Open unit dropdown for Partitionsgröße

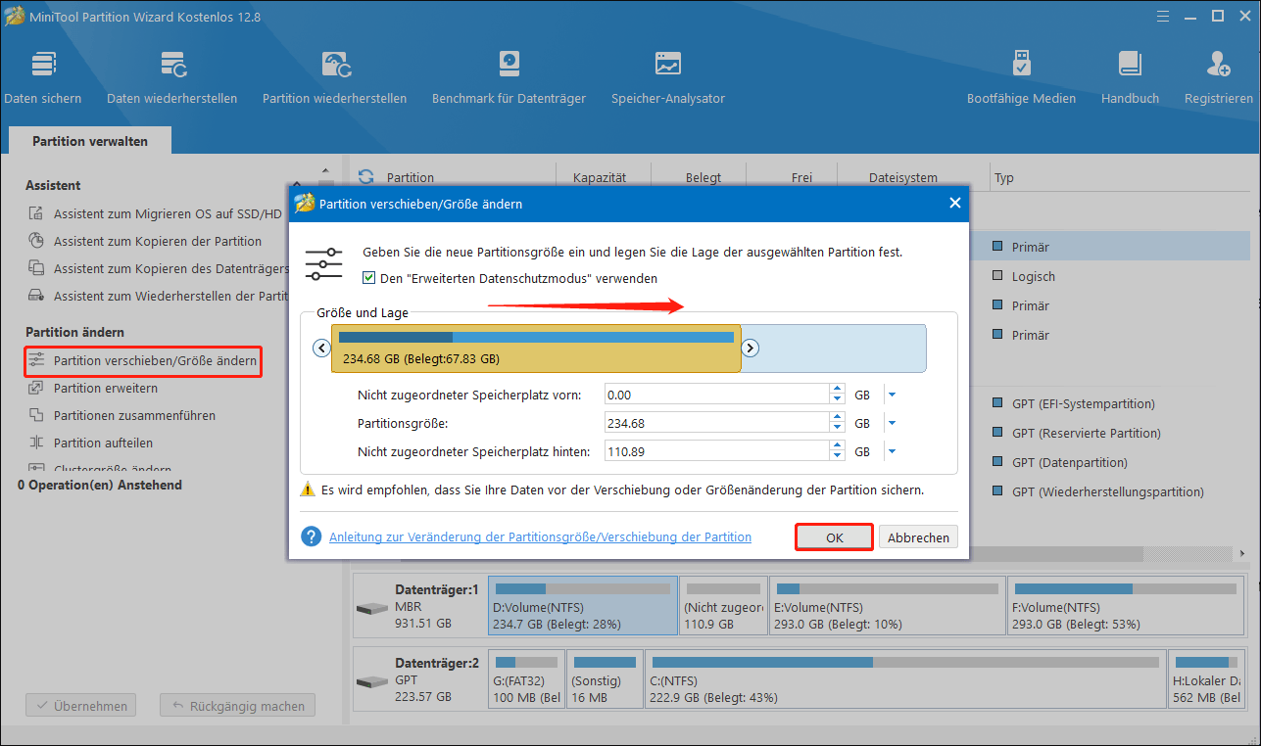892,423
